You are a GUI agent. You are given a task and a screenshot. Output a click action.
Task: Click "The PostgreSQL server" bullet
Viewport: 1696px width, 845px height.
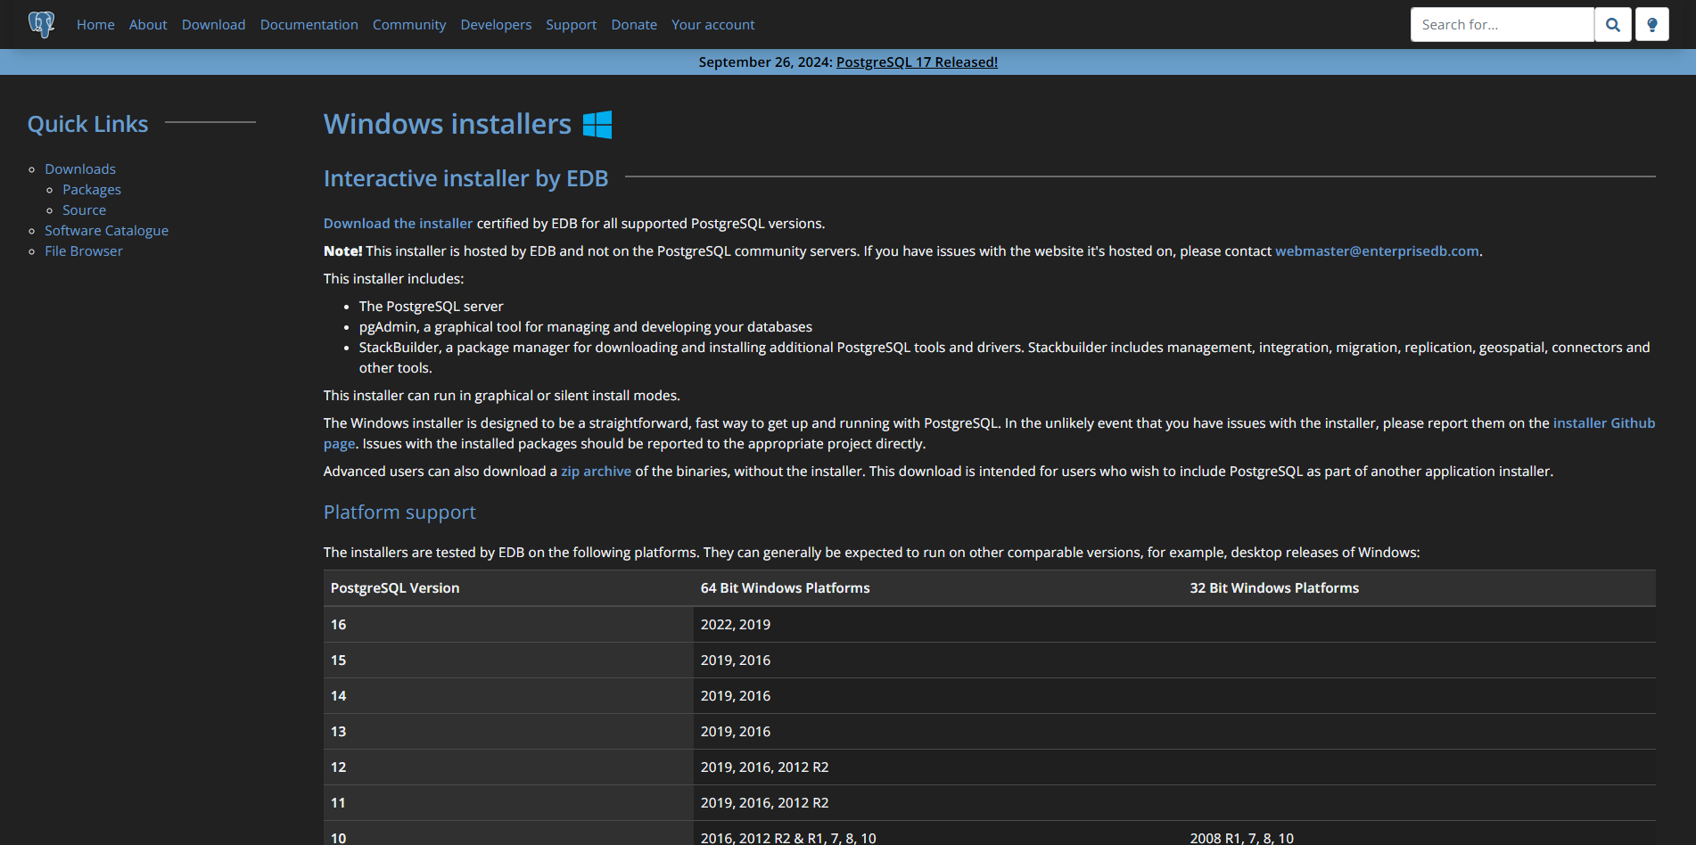tap(431, 307)
